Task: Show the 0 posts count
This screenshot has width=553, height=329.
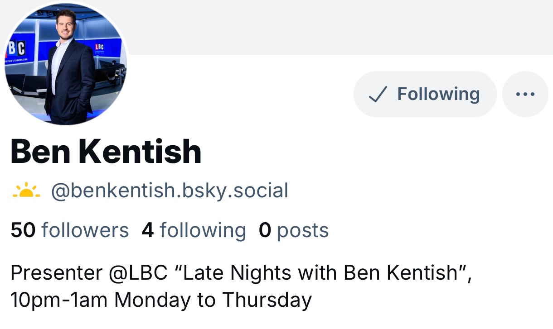Action: click(x=293, y=230)
